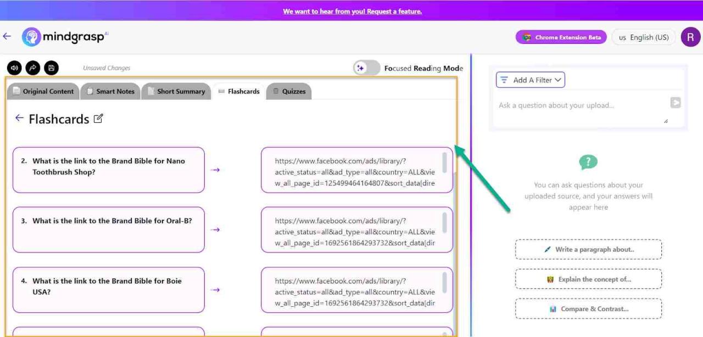Switch to the Short Summary tab

(x=181, y=91)
